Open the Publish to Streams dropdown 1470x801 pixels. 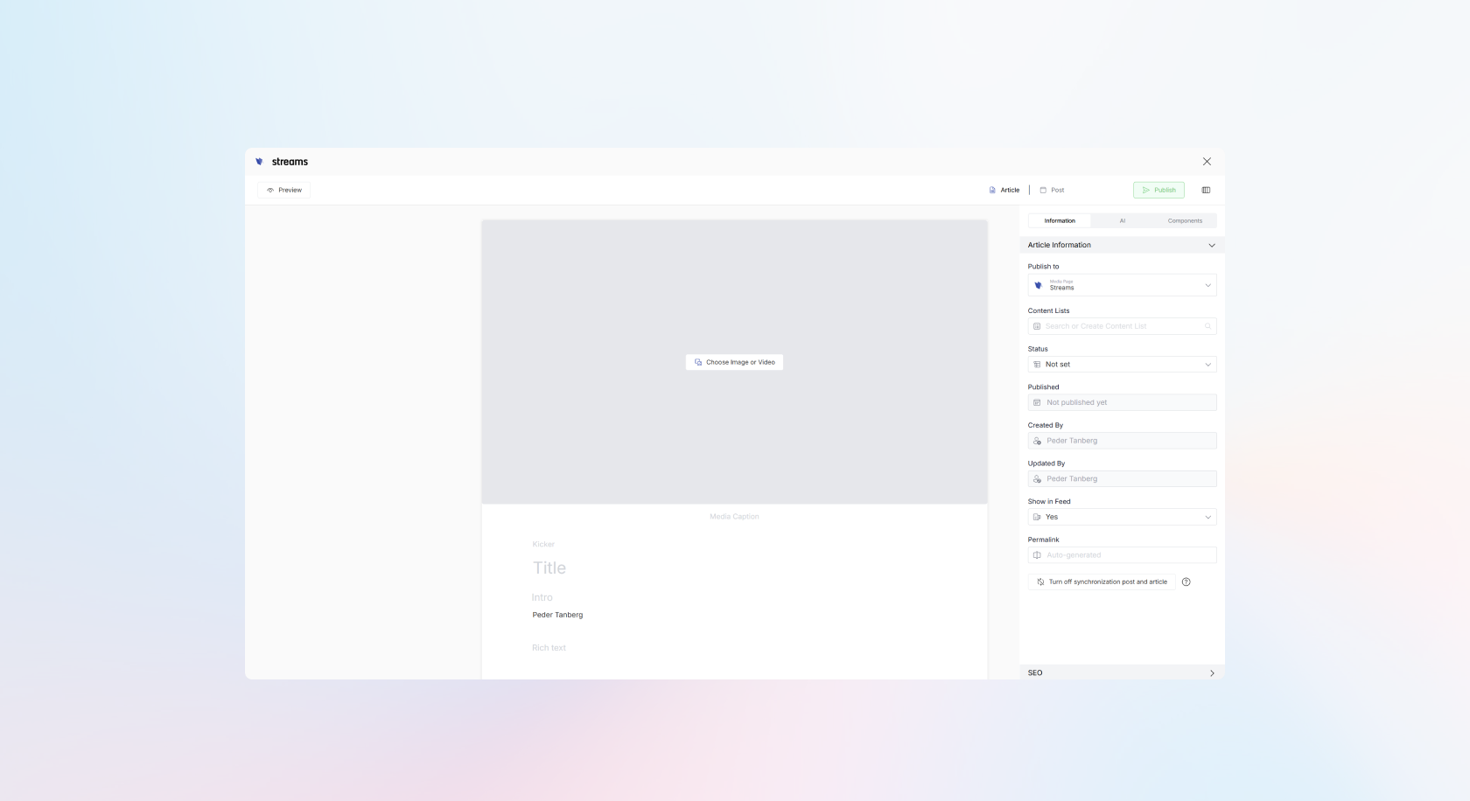click(1121, 285)
